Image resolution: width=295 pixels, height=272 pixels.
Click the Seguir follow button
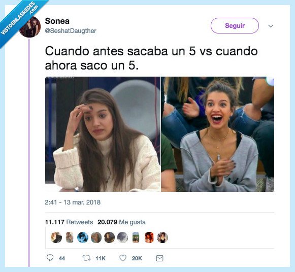click(x=235, y=25)
